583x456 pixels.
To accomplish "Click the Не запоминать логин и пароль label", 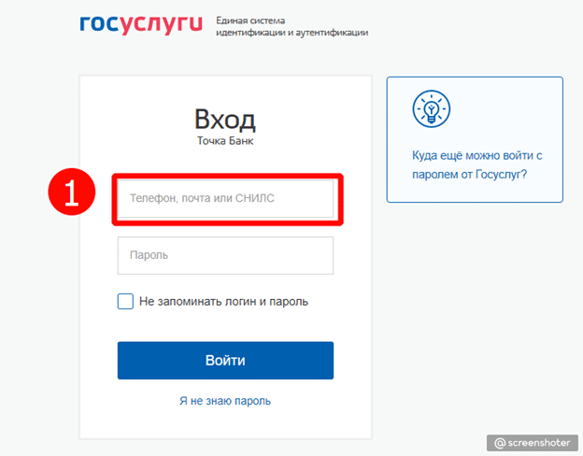I will point(224,301).
